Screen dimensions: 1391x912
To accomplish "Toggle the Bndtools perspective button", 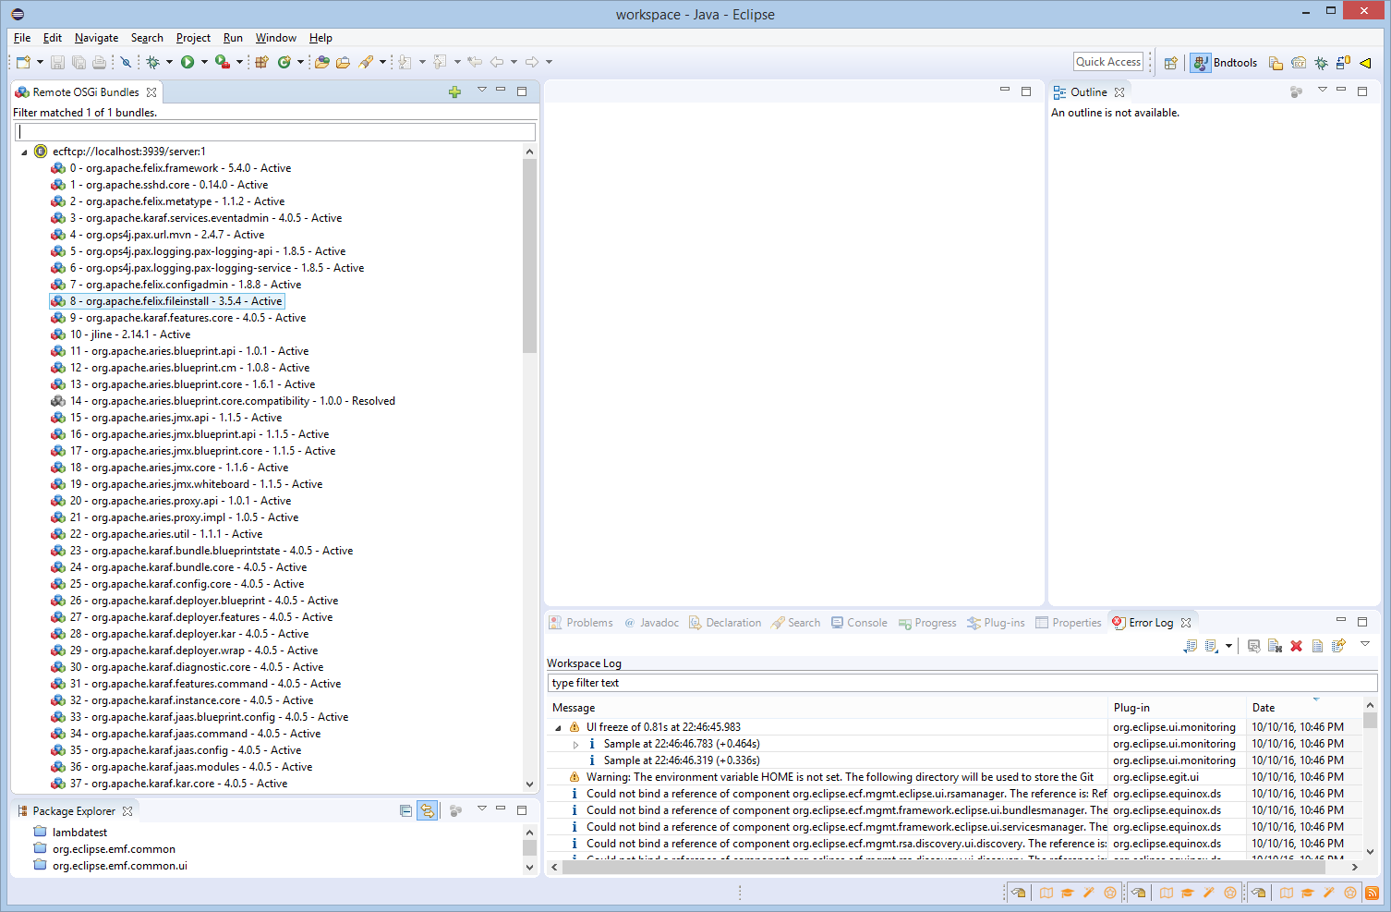I will (x=1224, y=63).
